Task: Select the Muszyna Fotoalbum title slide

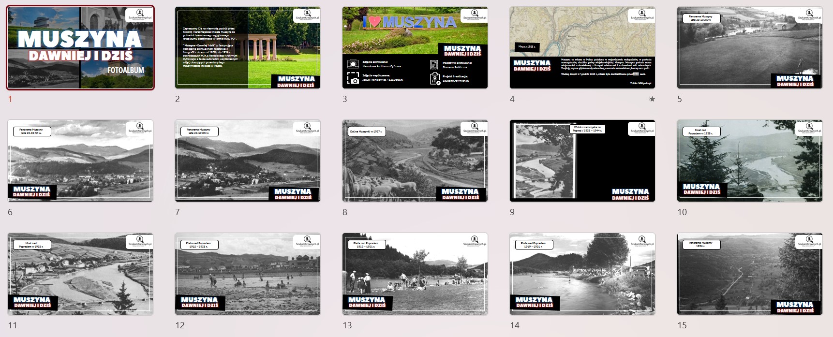Action: (x=80, y=48)
